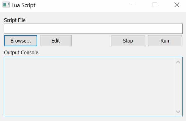This screenshot has width=186, height=121.
Task: Choose a script file via Browse
Action: (21, 41)
